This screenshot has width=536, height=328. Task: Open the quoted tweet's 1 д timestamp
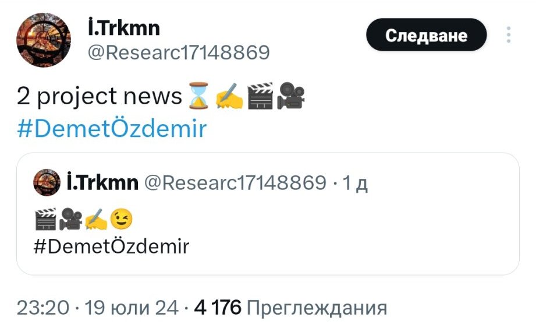click(355, 184)
